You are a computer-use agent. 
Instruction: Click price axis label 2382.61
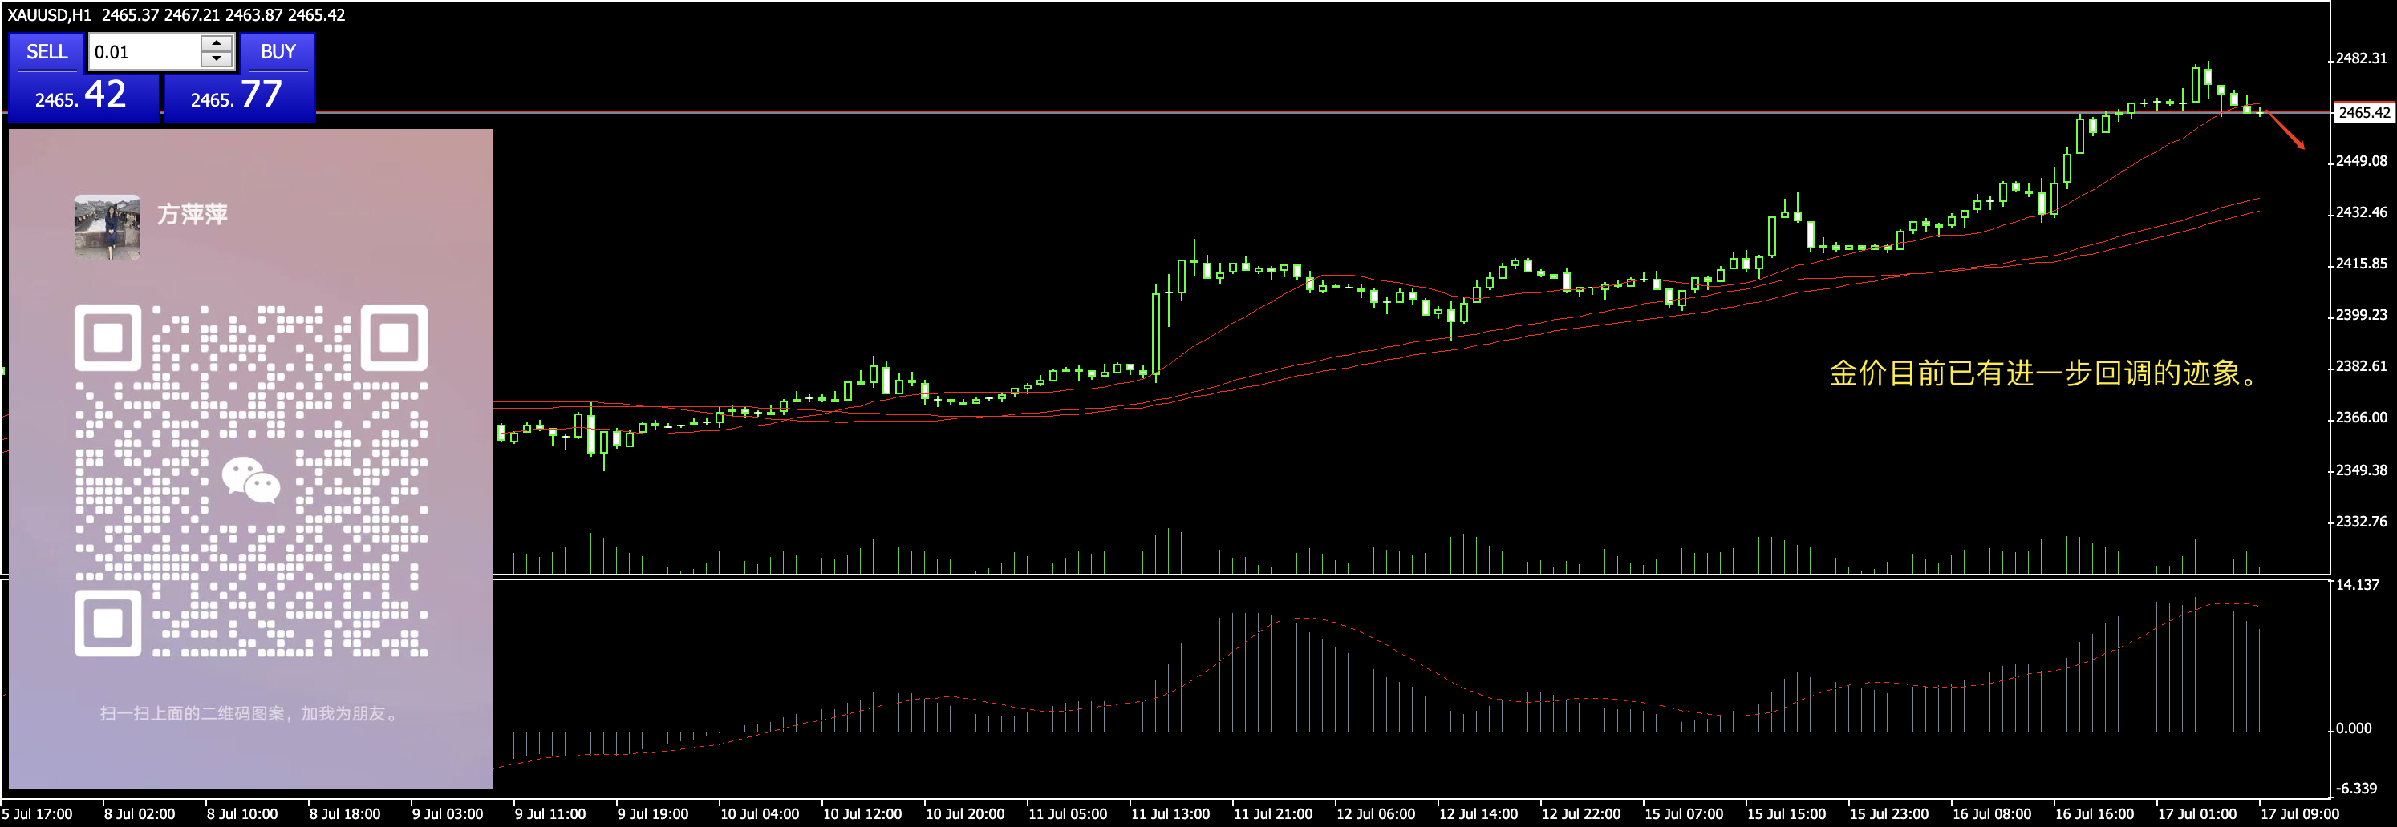pyautogui.click(x=2362, y=366)
